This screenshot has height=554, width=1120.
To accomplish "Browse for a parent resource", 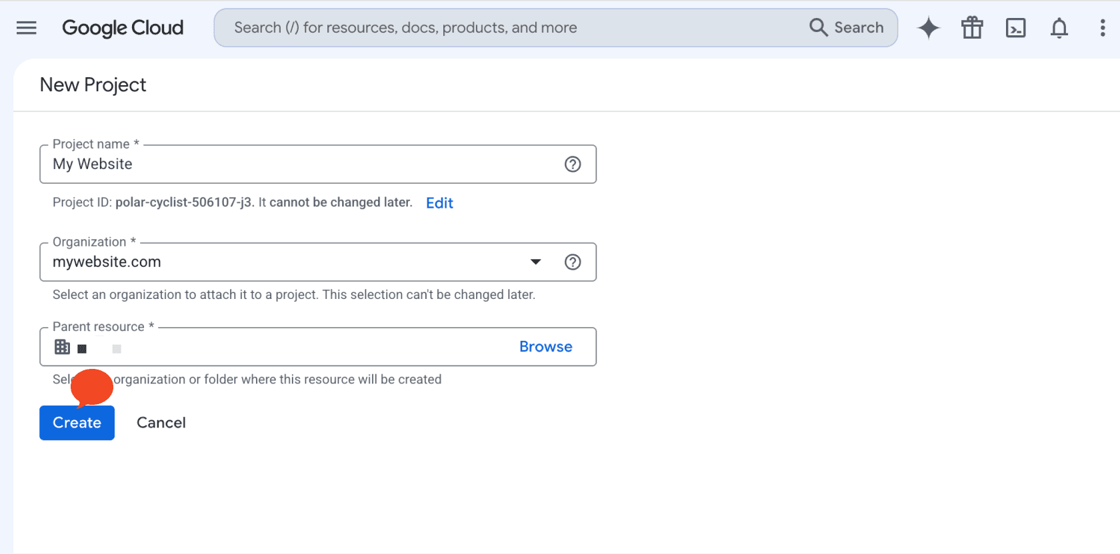I will click(x=546, y=347).
